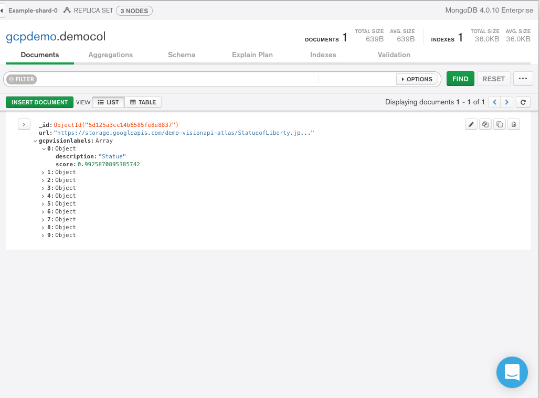
Task: Expand the 3: Object entry
Action: (43, 188)
